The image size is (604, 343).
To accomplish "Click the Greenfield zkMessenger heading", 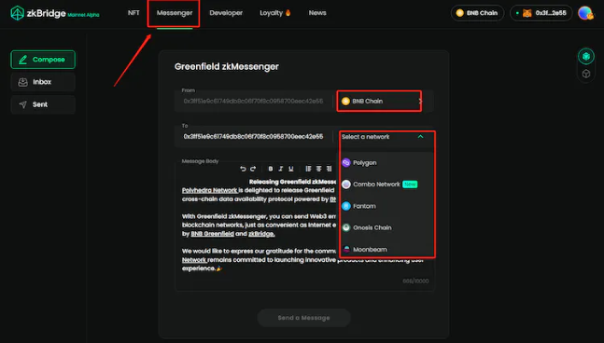I will (x=227, y=66).
